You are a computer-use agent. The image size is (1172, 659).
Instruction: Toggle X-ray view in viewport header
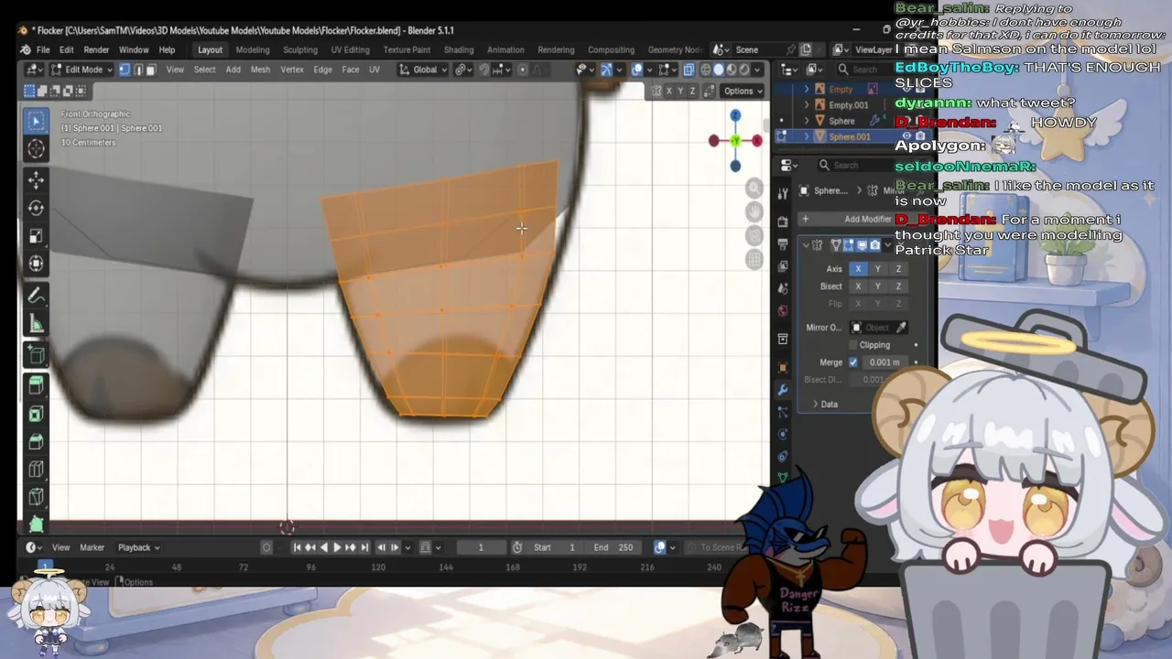(689, 70)
